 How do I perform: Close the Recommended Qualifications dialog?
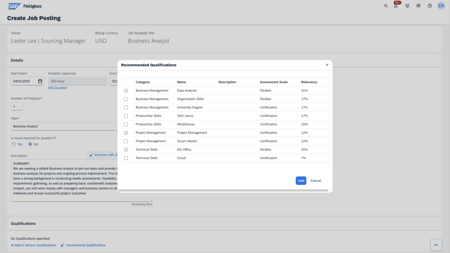(x=327, y=65)
